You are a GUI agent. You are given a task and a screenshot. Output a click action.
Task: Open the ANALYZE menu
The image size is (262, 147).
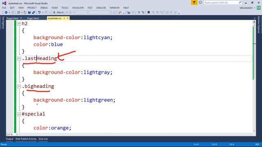click(x=101, y=8)
